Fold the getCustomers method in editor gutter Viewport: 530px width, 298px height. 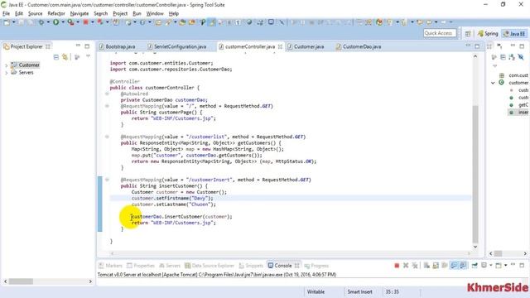click(x=107, y=137)
